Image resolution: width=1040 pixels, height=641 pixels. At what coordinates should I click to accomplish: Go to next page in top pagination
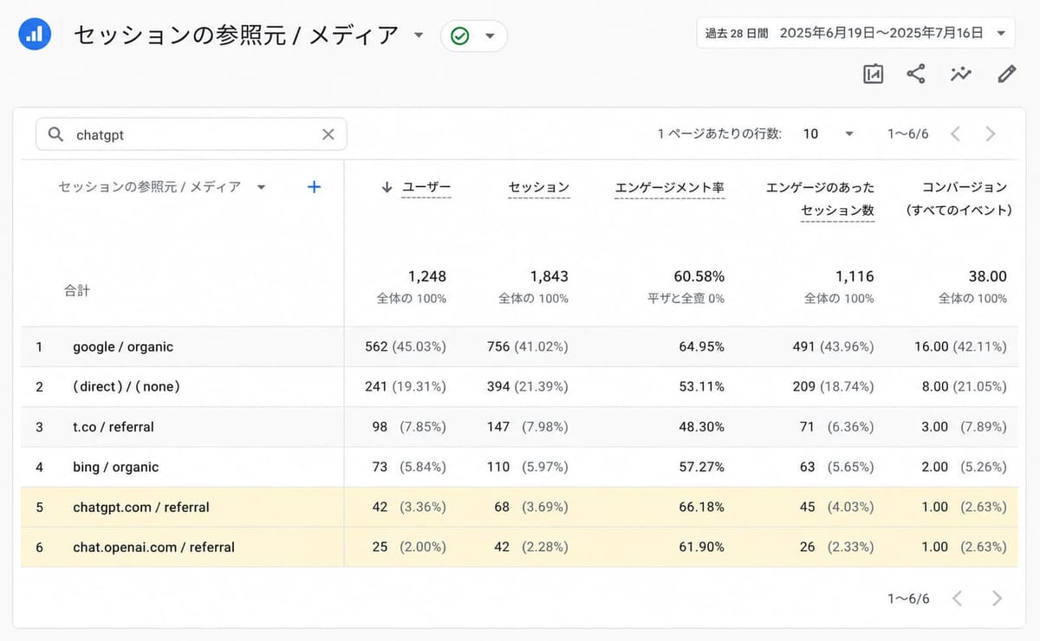[x=991, y=133]
